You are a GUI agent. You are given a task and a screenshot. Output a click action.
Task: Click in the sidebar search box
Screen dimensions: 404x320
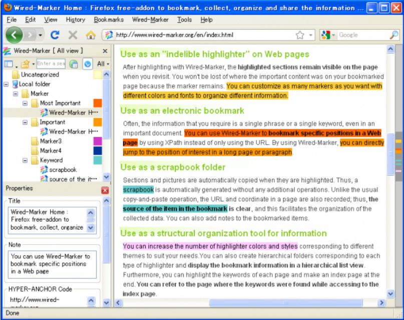(x=51, y=64)
